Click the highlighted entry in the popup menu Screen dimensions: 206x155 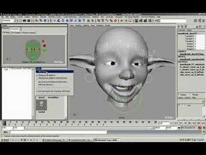[x=55, y=71]
